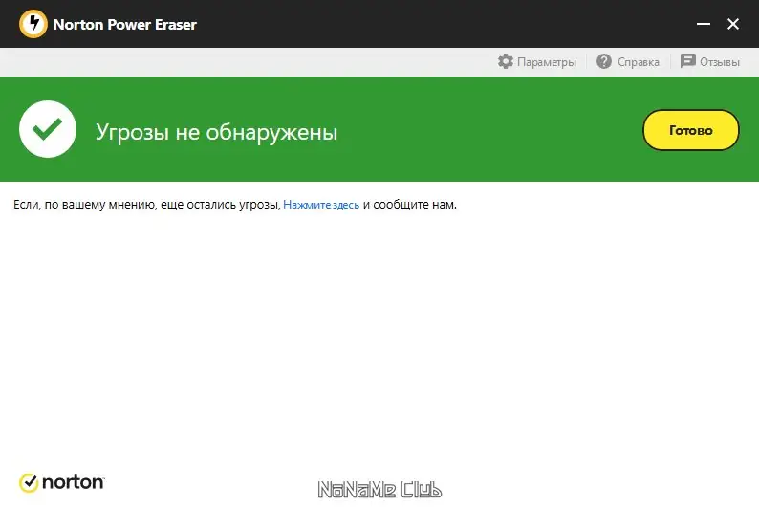
Task: Click the Справка question mark icon
Action: (x=604, y=61)
